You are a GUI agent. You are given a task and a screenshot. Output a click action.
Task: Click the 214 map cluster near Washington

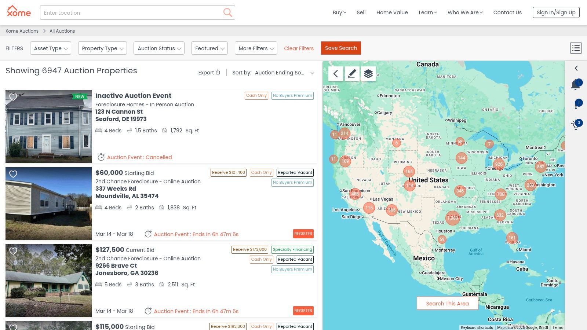344,133
